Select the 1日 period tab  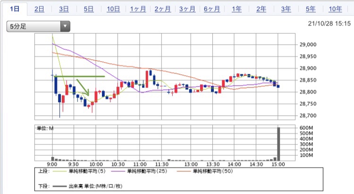click(15, 9)
